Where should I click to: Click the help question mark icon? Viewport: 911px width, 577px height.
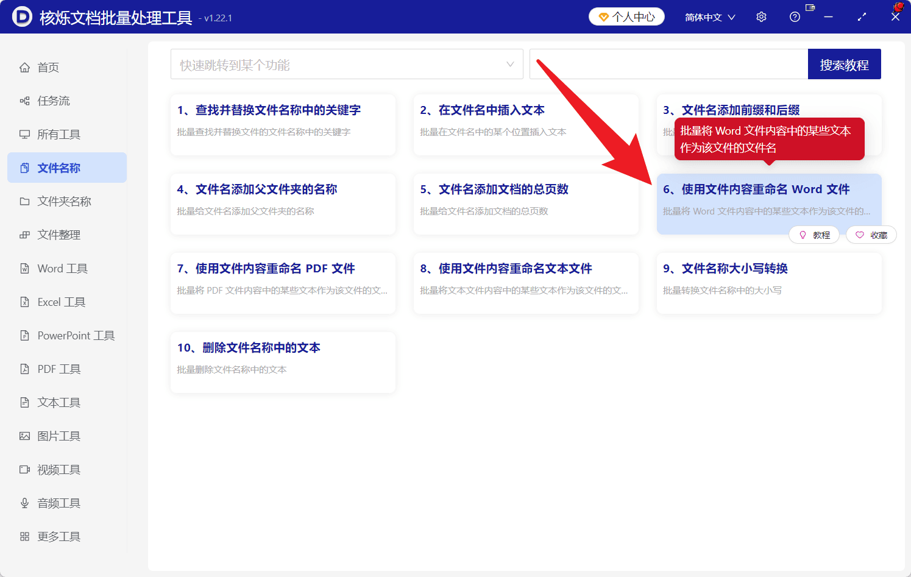(x=795, y=17)
